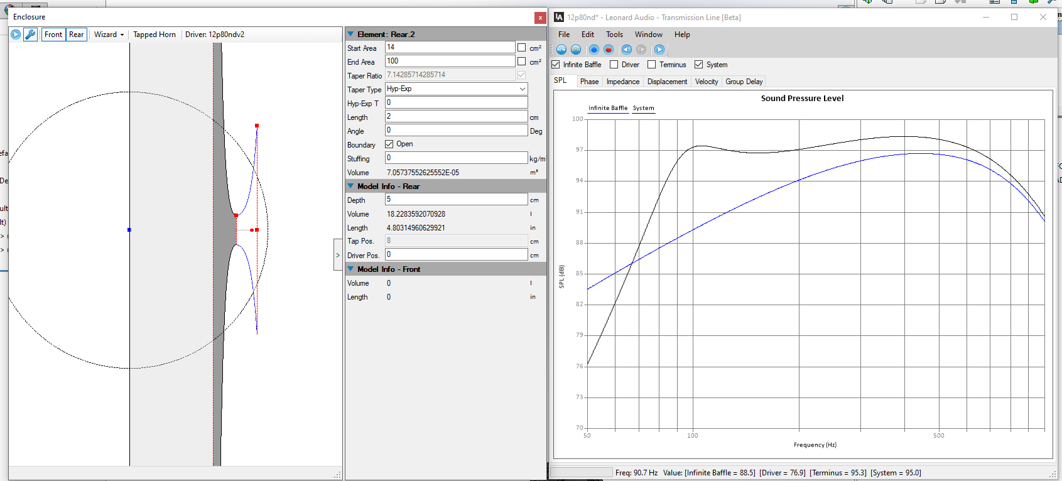Toggle the End Area lock checkbox
Screen dimensions: 1062x481
coord(522,62)
